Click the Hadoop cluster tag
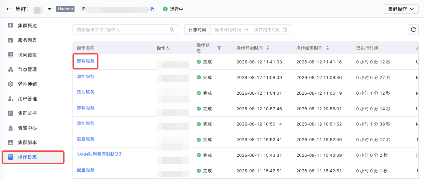Image resolution: width=425 pixels, height=179 pixels. tap(66, 9)
